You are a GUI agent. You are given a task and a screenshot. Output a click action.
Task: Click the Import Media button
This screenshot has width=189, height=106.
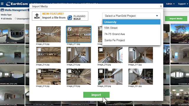176,19
